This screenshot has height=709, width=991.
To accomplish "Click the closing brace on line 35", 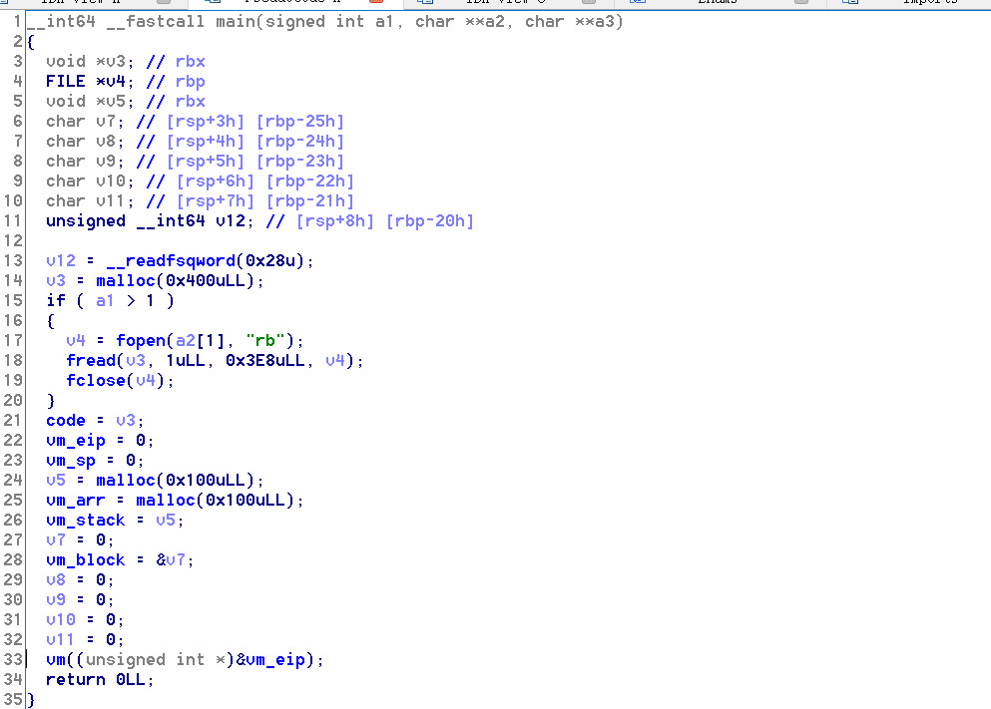I will pos(30,700).
